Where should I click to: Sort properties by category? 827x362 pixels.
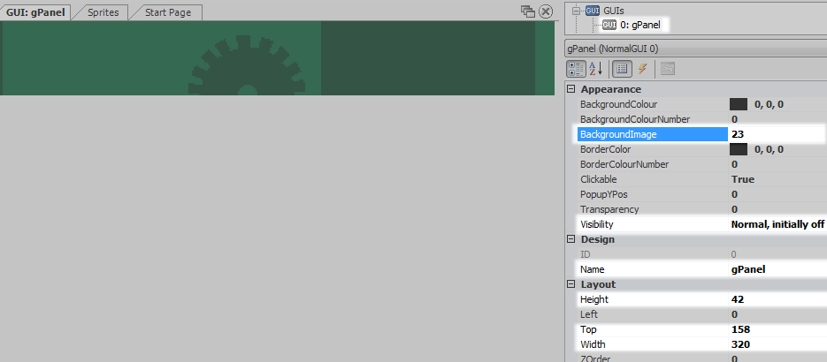[x=576, y=69]
